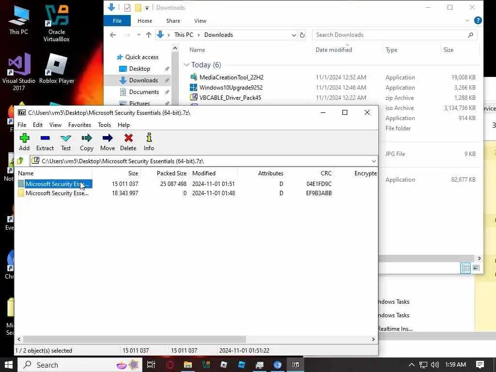The width and height of the screenshot is (496, 372).
Task: Expand the Explorer address bar history dropdown
Action: click(294, 35)
